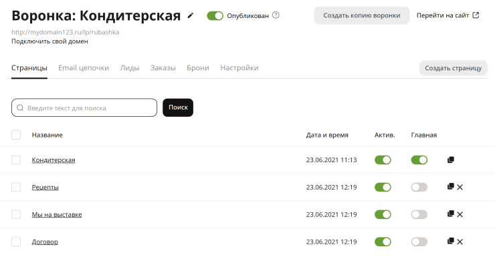Duplicate the Кондитерская page via copy icon

[451, 160]
